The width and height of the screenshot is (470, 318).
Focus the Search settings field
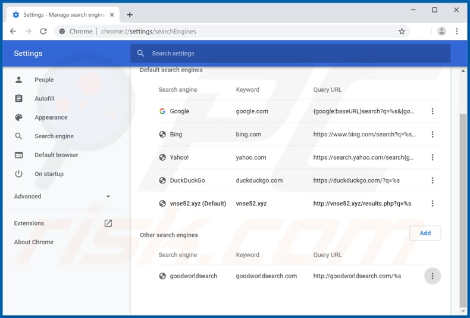click(290, 54)
